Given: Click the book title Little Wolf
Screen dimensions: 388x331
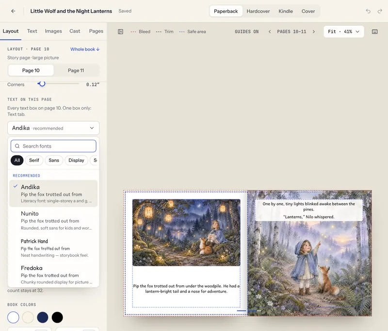Looking at the screenshot, I should [71, 11].
